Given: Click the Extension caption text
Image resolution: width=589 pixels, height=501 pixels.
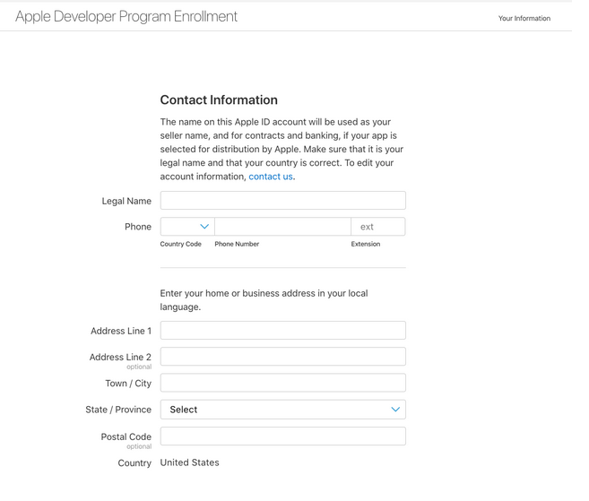Looking at the screenshot, I should pyautogui.click(x=366, y=244).
